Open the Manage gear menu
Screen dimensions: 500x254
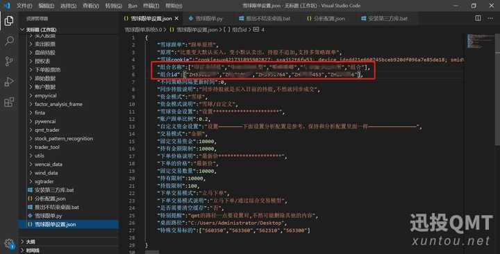coord(9,244)
